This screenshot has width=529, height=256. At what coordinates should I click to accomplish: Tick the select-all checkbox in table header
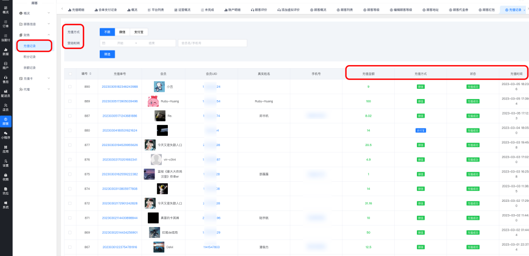click(x=70, y=74)
